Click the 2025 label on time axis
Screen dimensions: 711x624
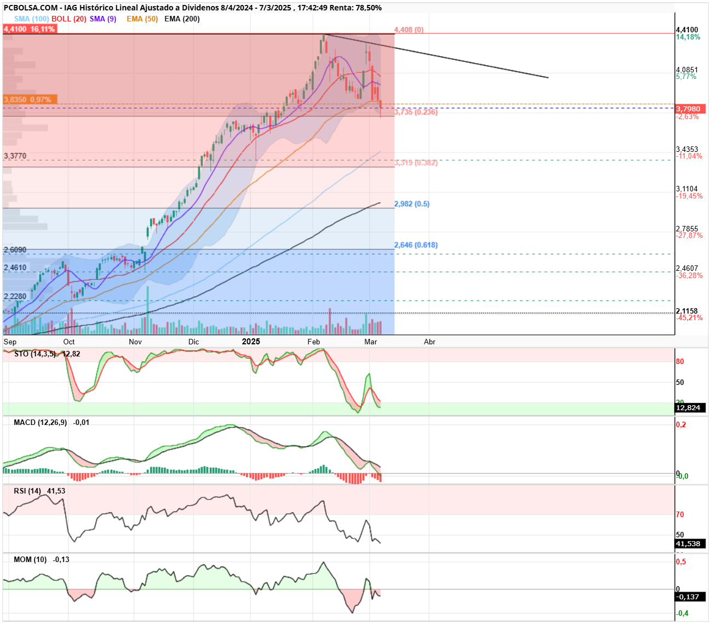tap(251, 342)
